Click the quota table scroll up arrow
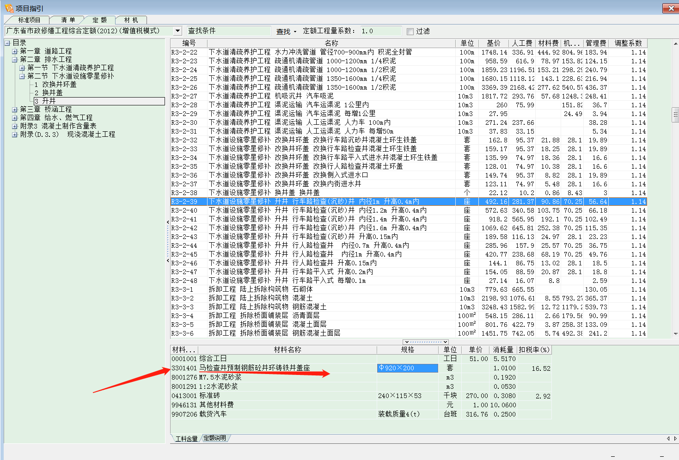 675,43
